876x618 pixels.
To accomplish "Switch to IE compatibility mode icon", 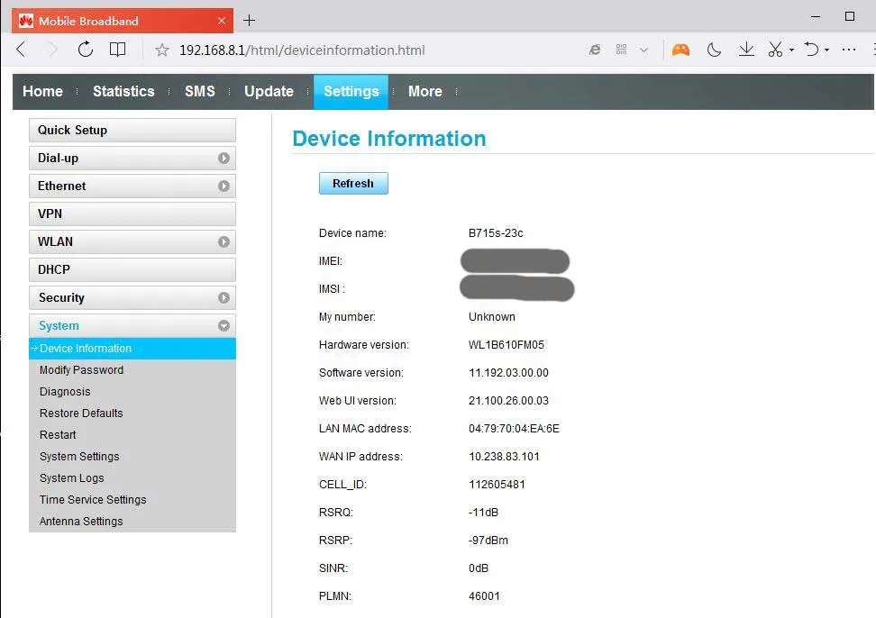I will 595,50.
